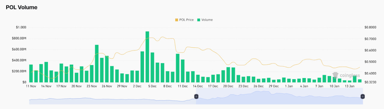Click the $0.8000 price axis label
This screenshot has width=384, height=109.
370,27
